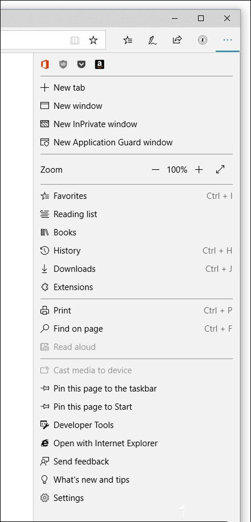Open the Favorites hub

pos(128,40)
